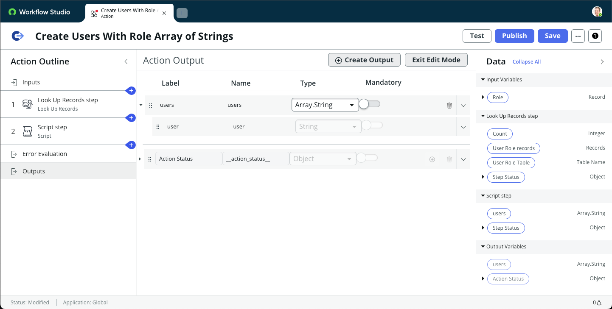Expand the Role input variable

click(x=483, y=97)
